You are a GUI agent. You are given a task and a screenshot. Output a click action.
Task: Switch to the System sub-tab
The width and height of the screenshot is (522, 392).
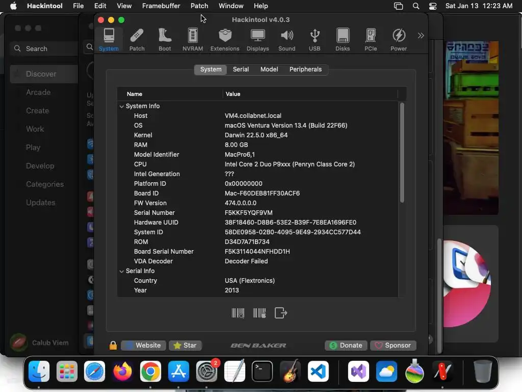[x=211, y=69]
